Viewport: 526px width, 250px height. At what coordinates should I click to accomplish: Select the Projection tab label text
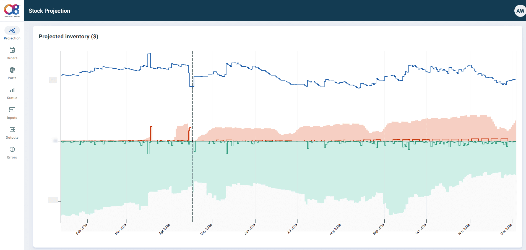pyautogui.click(x=12, y=38)
